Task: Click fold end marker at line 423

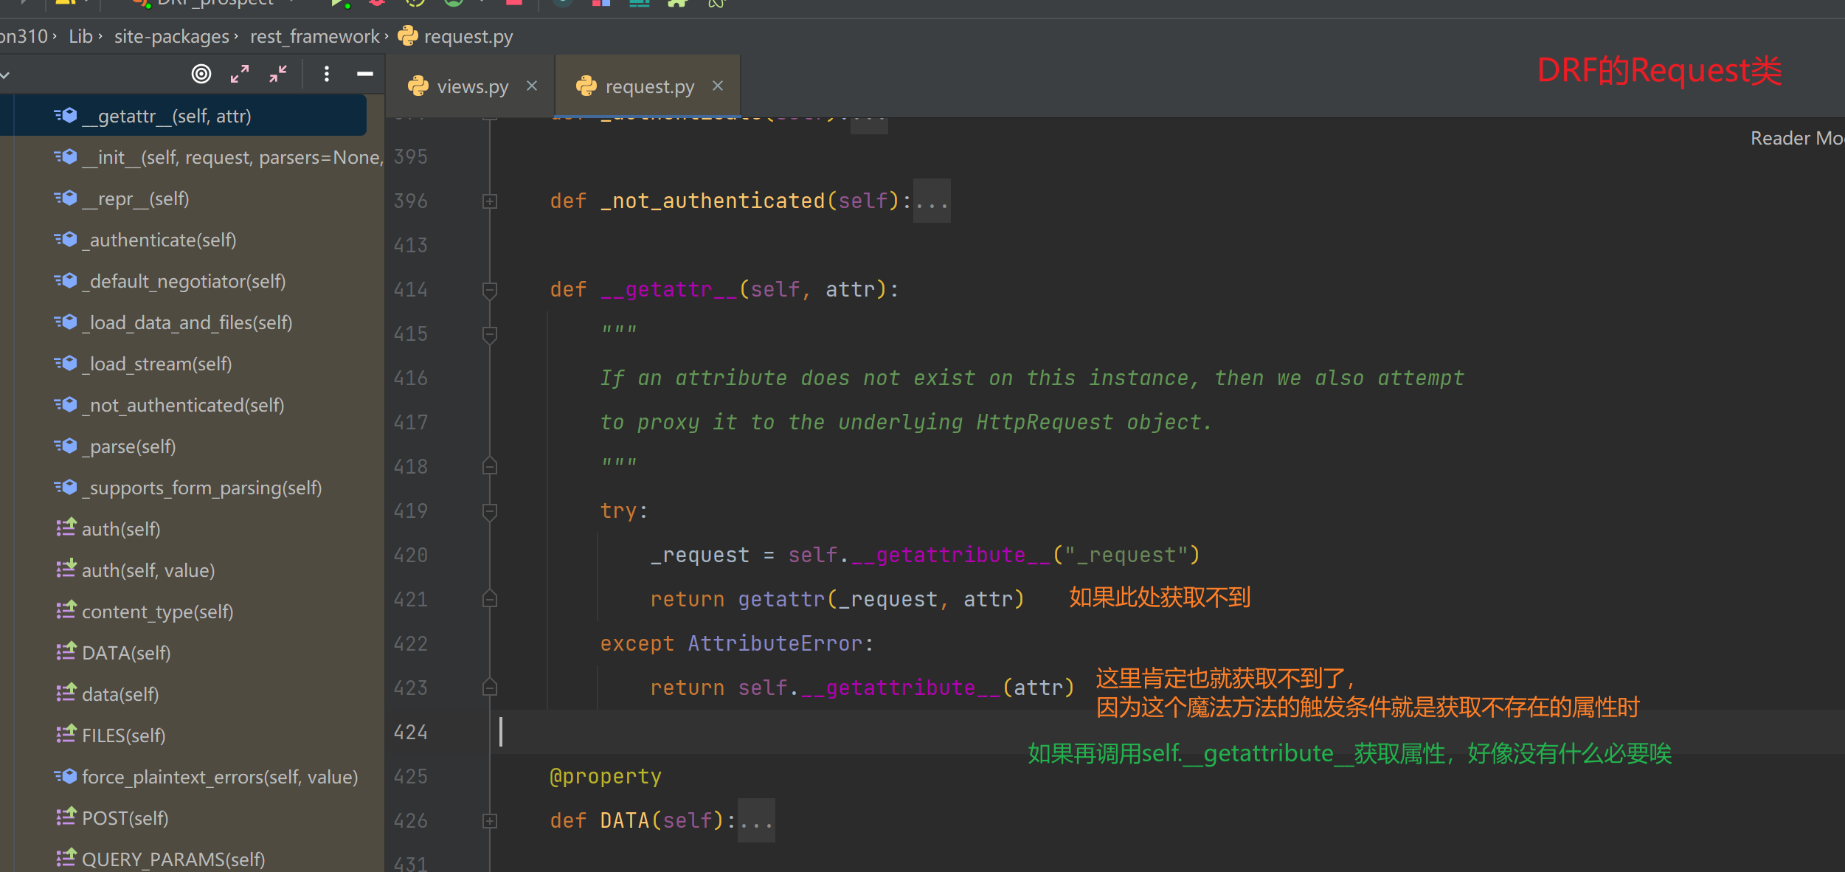Action: click(490, 688)
